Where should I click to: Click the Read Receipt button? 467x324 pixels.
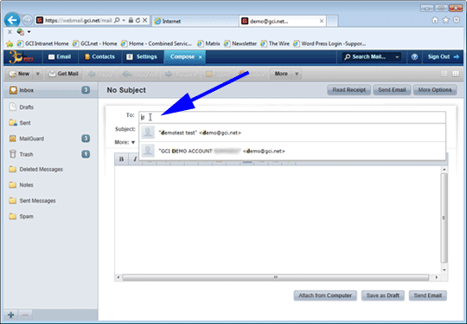349,90
